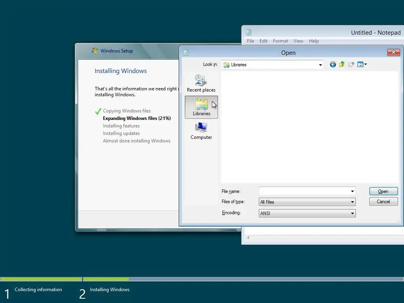
Task: Click the green checkmark beside Copying Windows files
Action: pyautogui.click(x=98, y=111)
